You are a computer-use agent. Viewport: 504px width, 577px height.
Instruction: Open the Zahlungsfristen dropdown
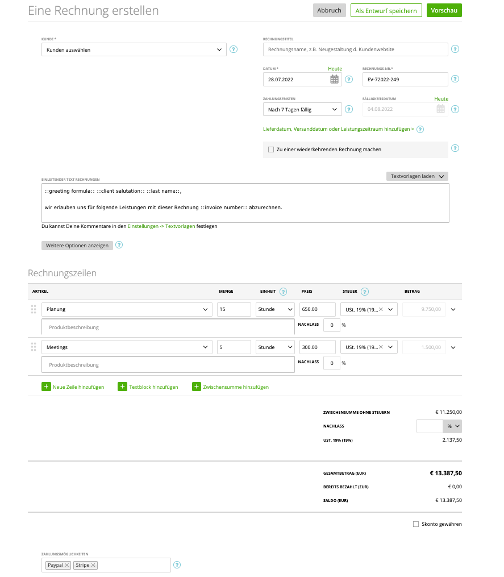click(x=302, y=109)
